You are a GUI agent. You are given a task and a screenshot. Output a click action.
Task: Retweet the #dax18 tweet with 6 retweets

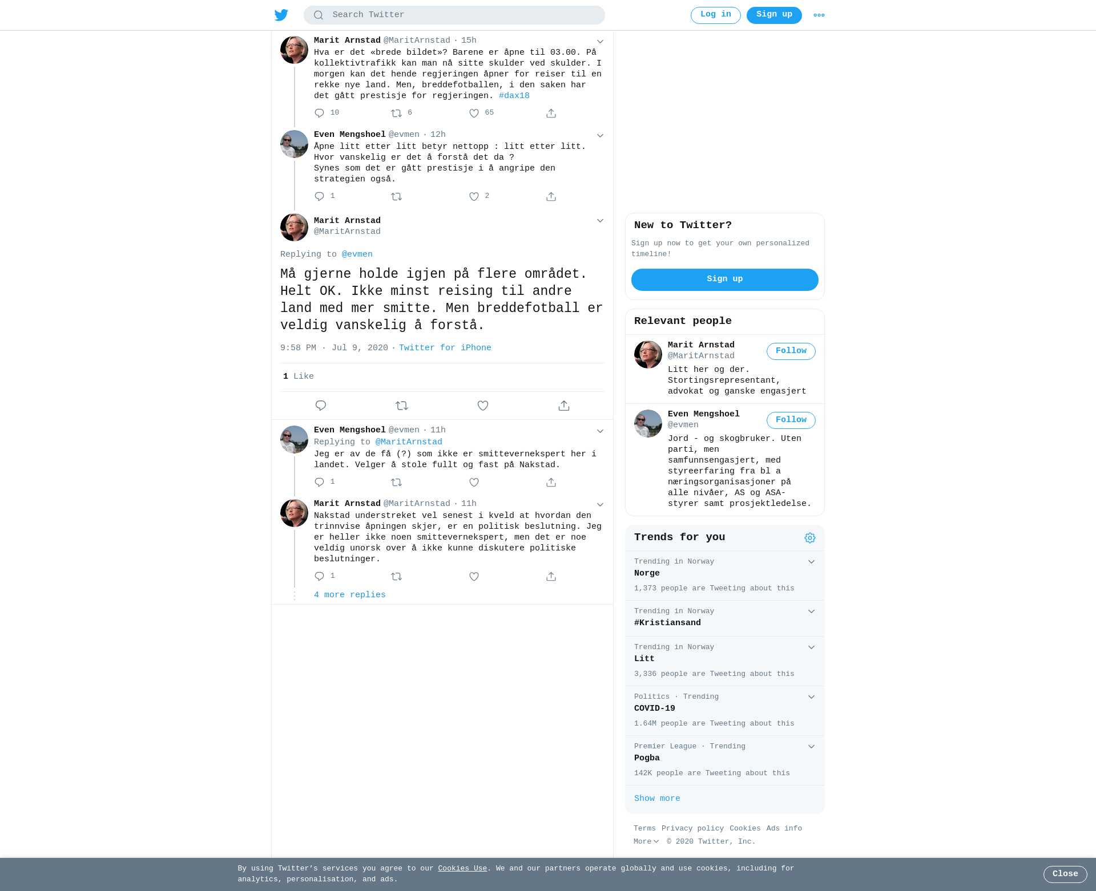click(x=397, y=114)
